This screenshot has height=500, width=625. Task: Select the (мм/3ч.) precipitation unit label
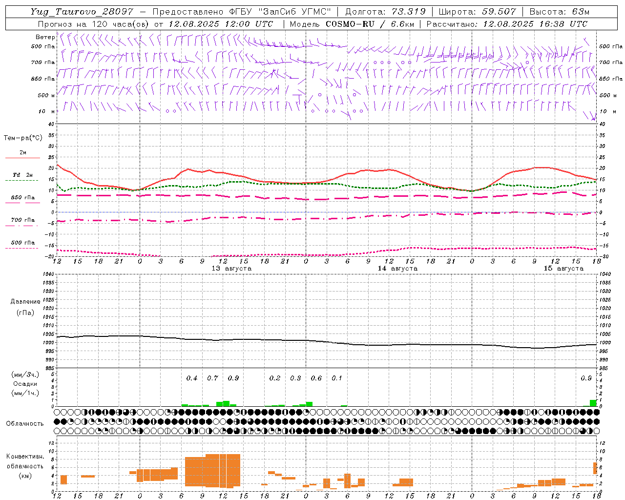pyautogui.click(x=25, y=375)
